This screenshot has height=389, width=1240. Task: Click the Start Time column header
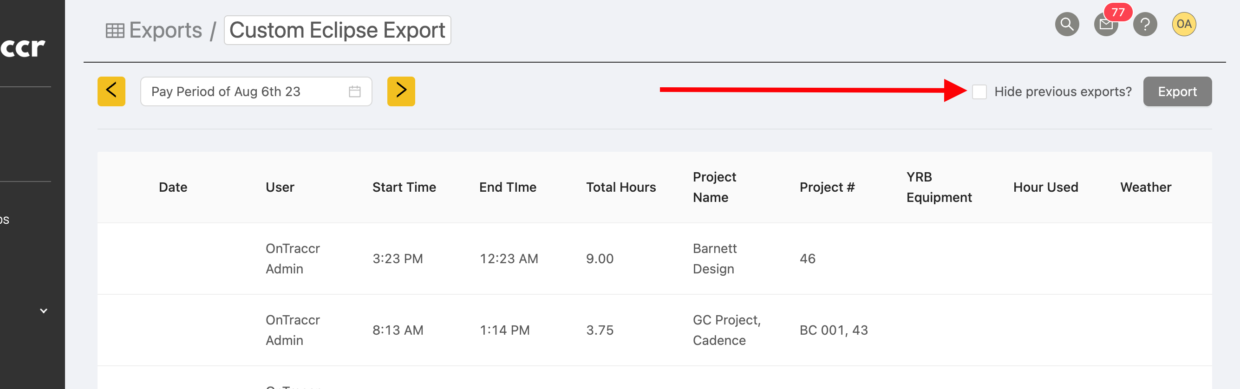coord(404,187)
